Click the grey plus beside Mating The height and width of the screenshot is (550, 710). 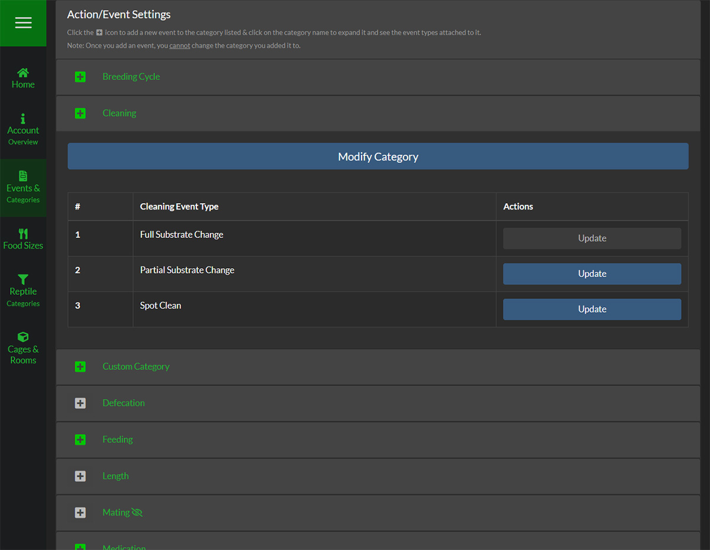[80, 513]
